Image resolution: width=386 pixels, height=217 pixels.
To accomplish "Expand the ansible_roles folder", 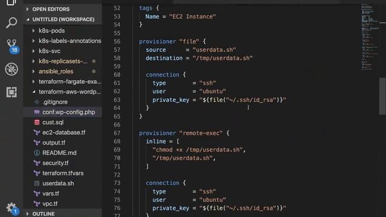I will (63, 71).
